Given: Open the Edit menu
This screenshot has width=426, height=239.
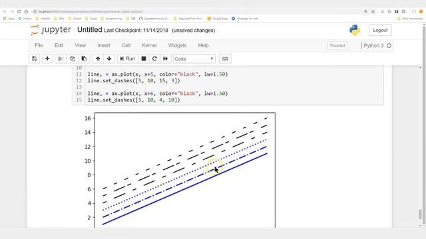Looking at the screenshot, I should point(59,46).
